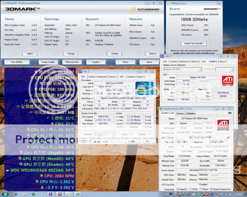Viewport: 247px width, 197px height.
Task: Click the GPU-Z screenshot camera icon
Action: [x=230, y=113]
